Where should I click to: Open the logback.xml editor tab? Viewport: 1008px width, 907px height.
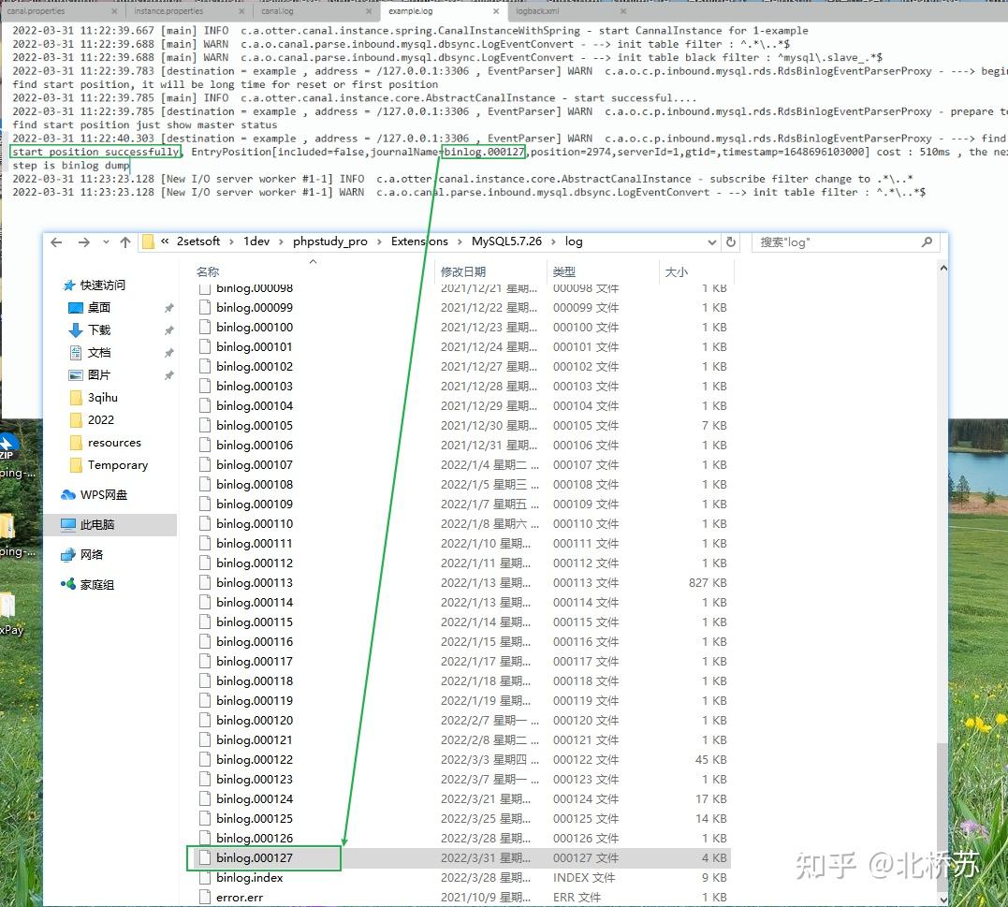(537, 11)
